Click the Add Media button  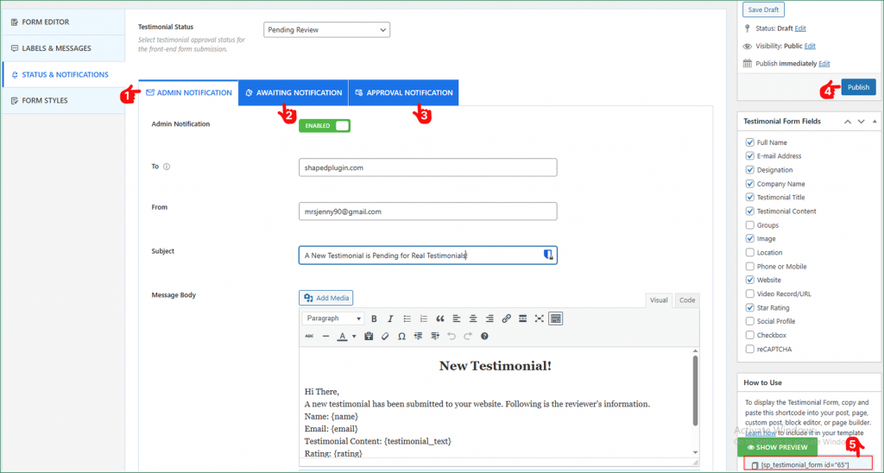[325, 298]
